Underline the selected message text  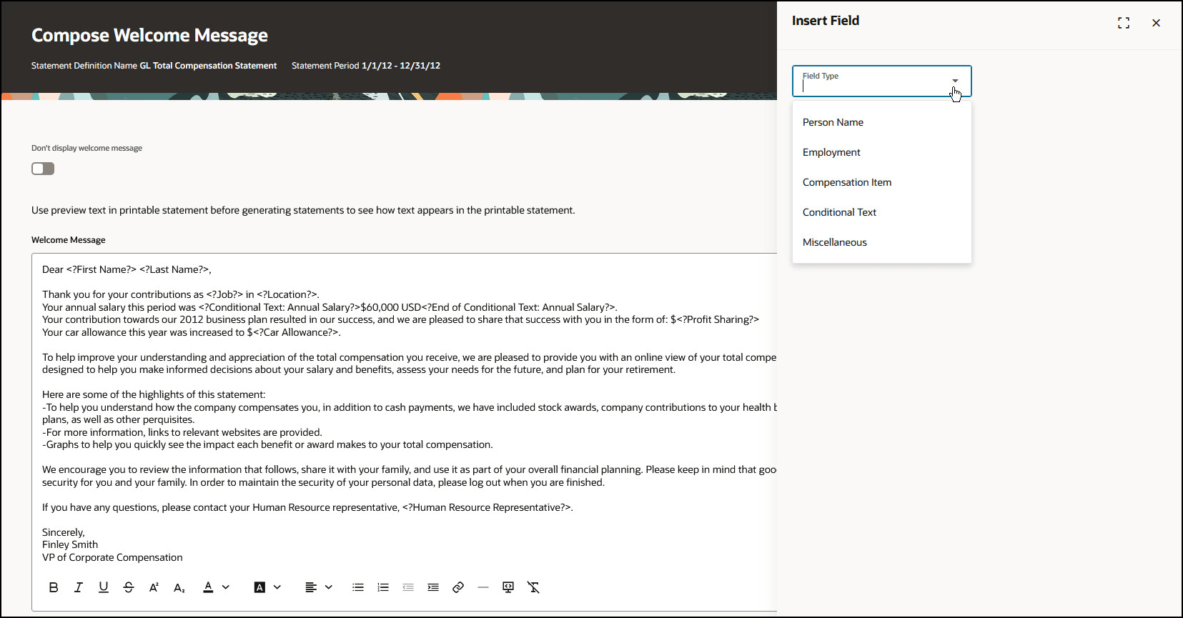coord(104,587)
